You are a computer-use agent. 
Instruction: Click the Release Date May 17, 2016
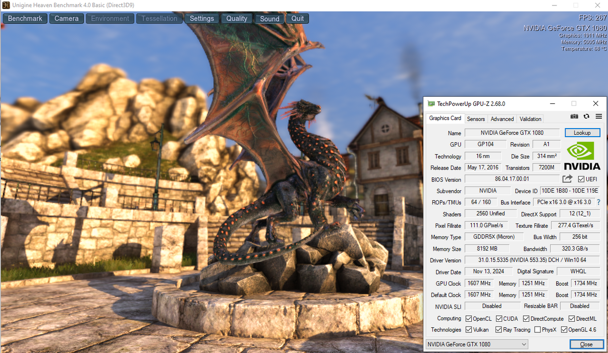pos(483,167)
